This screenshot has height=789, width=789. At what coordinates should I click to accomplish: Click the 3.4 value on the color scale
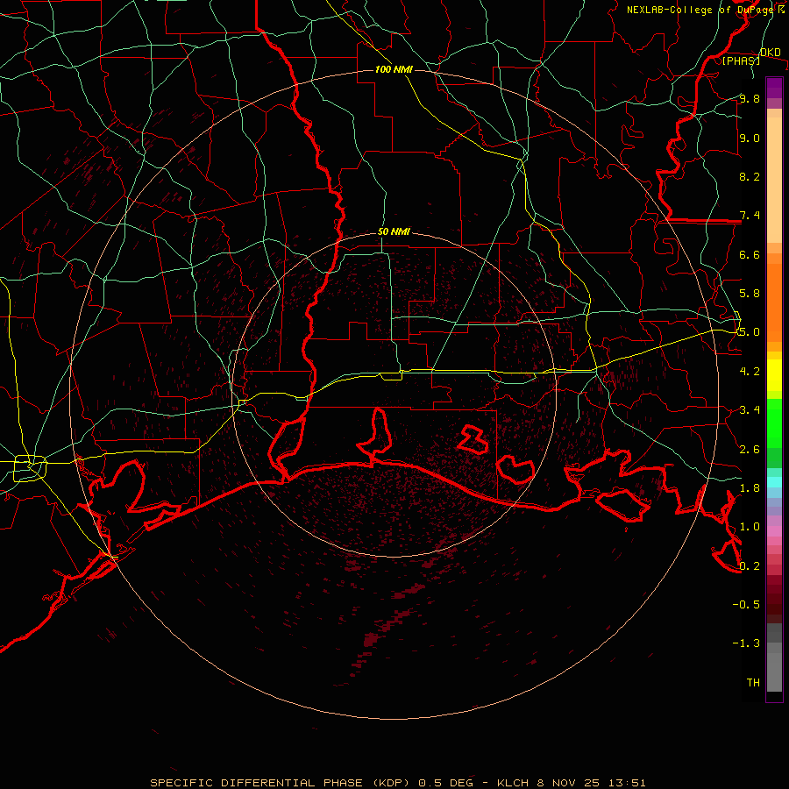click(750, 410)
